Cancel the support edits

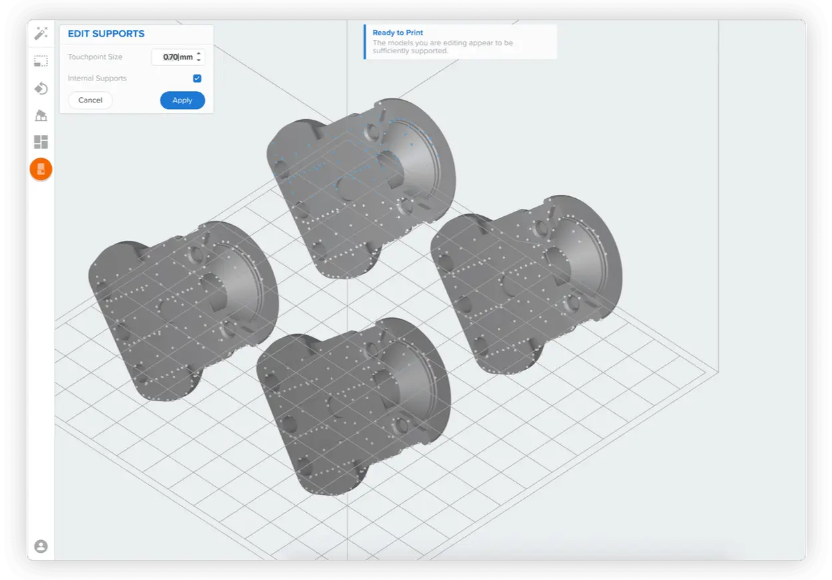[91, 100]
